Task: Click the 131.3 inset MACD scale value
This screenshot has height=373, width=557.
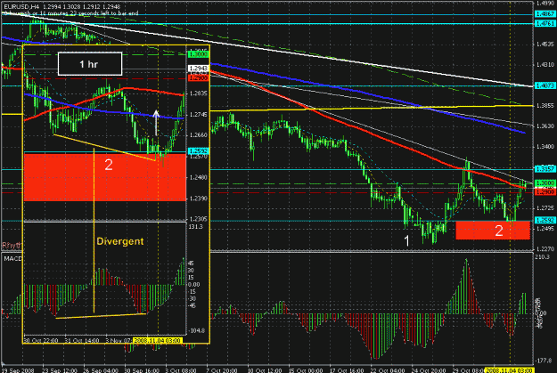Action: coord(196,227)
